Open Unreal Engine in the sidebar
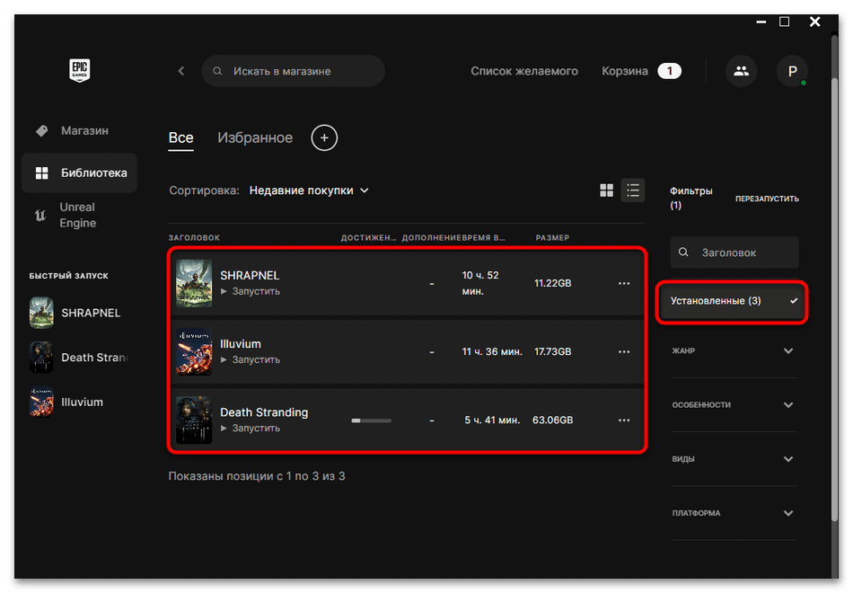Image resolution: width=853 pixels, height=593 pixels. [x=79, y=215]
